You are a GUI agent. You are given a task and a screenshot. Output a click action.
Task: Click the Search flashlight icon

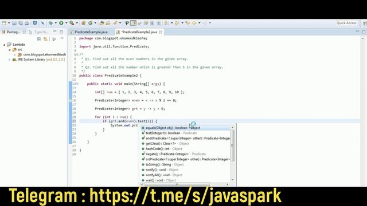coord(115,23)
